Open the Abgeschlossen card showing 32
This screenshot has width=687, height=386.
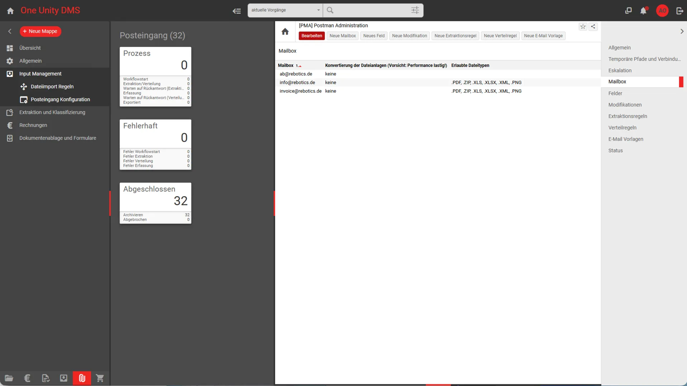point(155,203)
